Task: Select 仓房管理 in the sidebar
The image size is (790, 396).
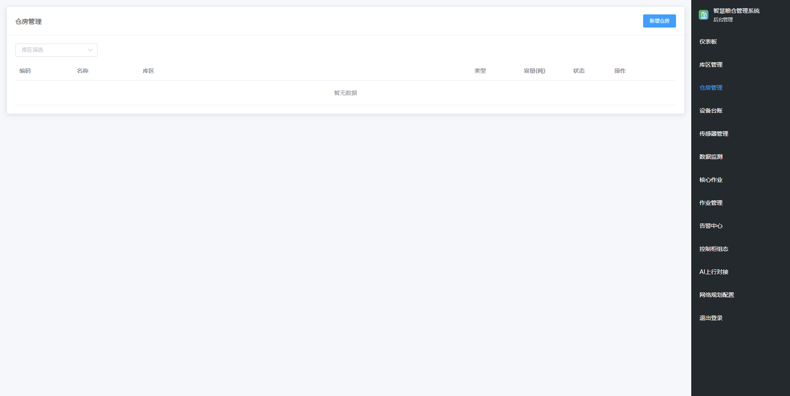Action: point(711,88)
